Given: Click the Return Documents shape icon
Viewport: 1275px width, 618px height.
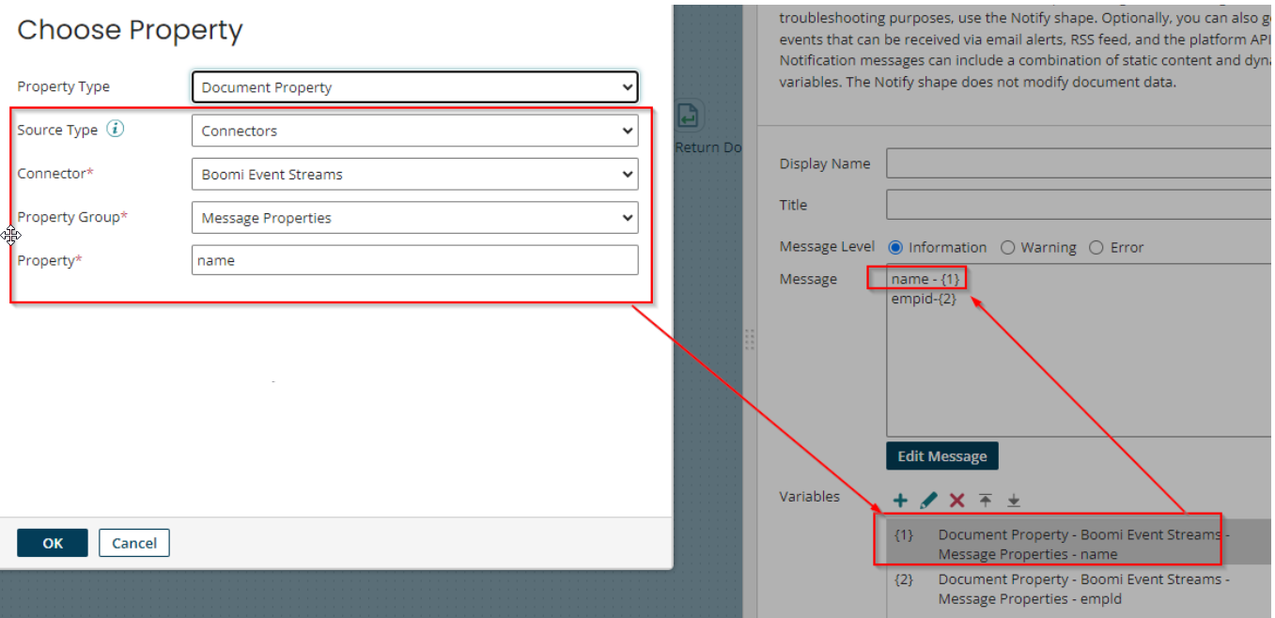Looking at the screenshot, I should coord(690,116).
